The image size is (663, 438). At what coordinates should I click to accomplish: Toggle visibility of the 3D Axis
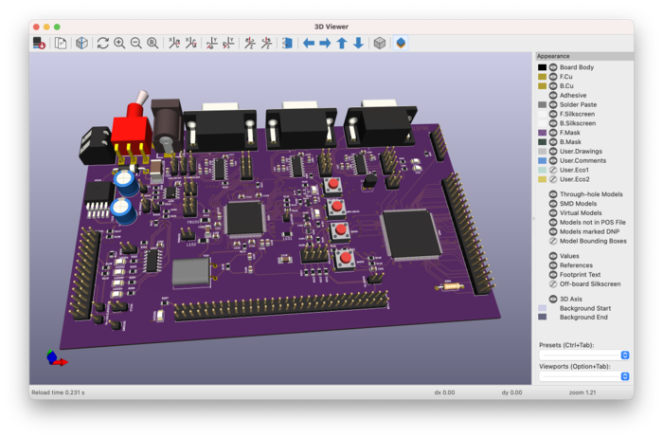tap(553, 299)
